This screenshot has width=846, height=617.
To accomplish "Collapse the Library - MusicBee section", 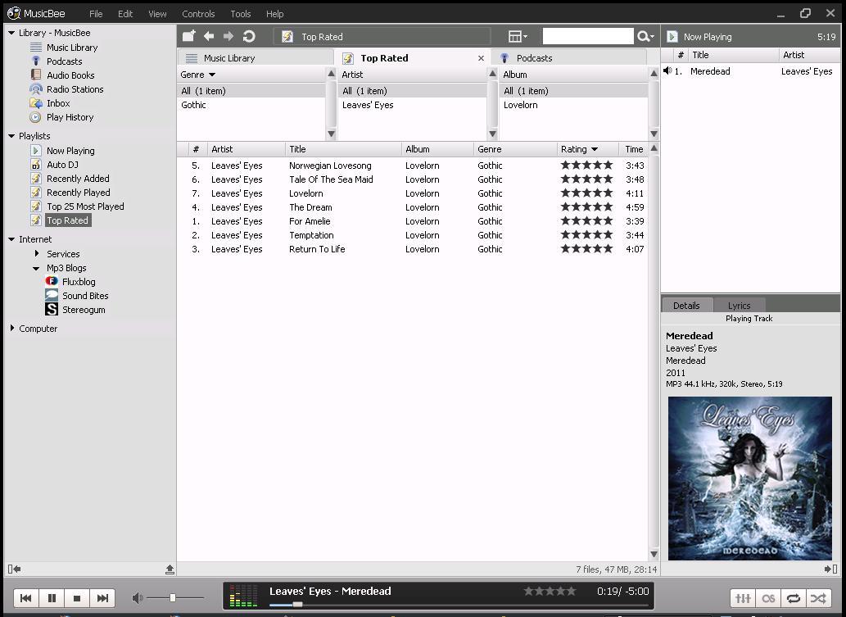I will coord(11,33).
